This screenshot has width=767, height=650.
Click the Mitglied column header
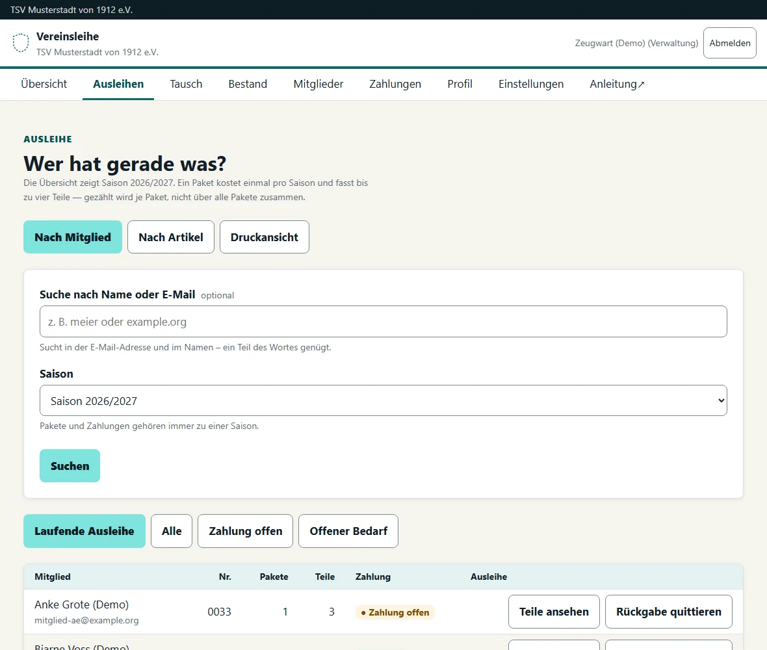(x=53, y=577)
